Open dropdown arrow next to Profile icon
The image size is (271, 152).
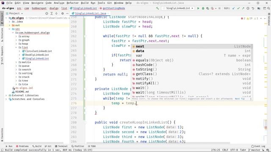click(x=216, y=8)
